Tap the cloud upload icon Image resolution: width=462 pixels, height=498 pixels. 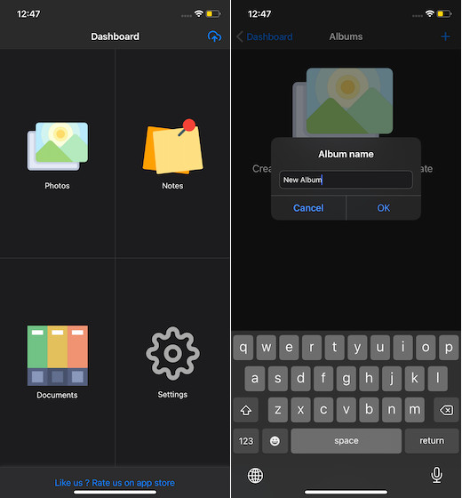[x=214, y=36]
